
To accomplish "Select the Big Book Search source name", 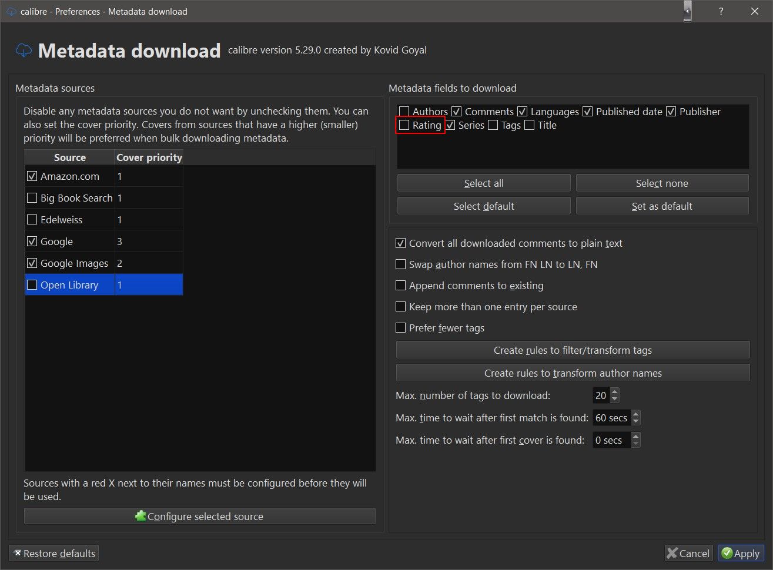I will (x=76, y=198).
